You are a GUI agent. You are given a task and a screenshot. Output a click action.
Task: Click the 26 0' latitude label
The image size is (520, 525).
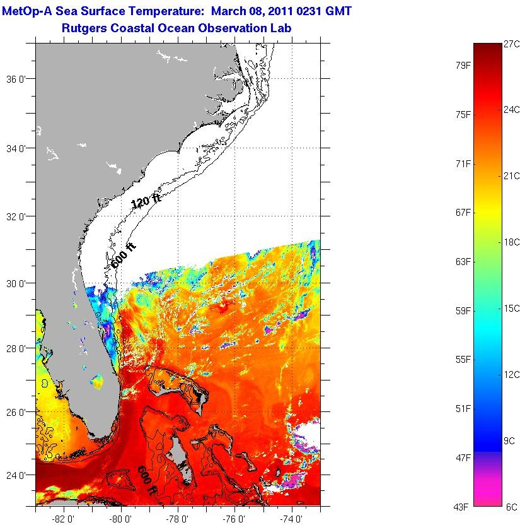[16, 412]
